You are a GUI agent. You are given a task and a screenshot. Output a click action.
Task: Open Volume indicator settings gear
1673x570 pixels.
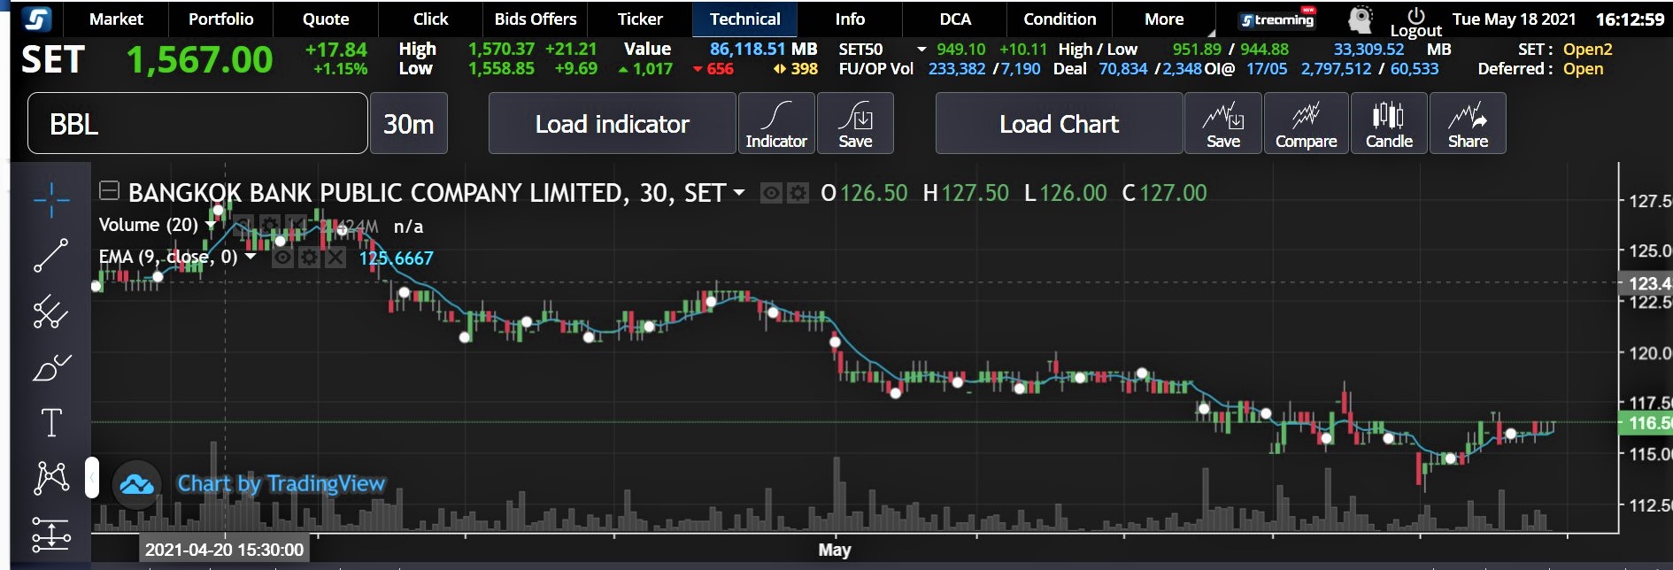click(269, 225)
